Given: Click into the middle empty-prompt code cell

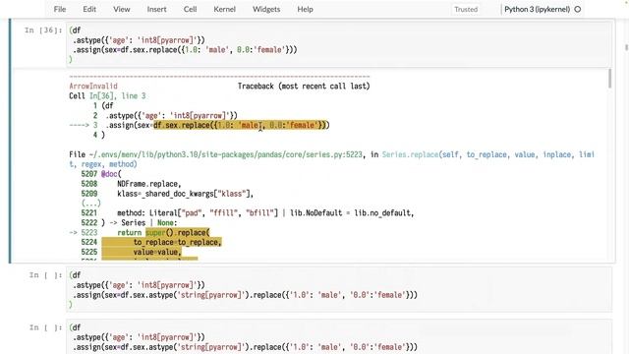Looking at the screenshot, I should [339, 289].
